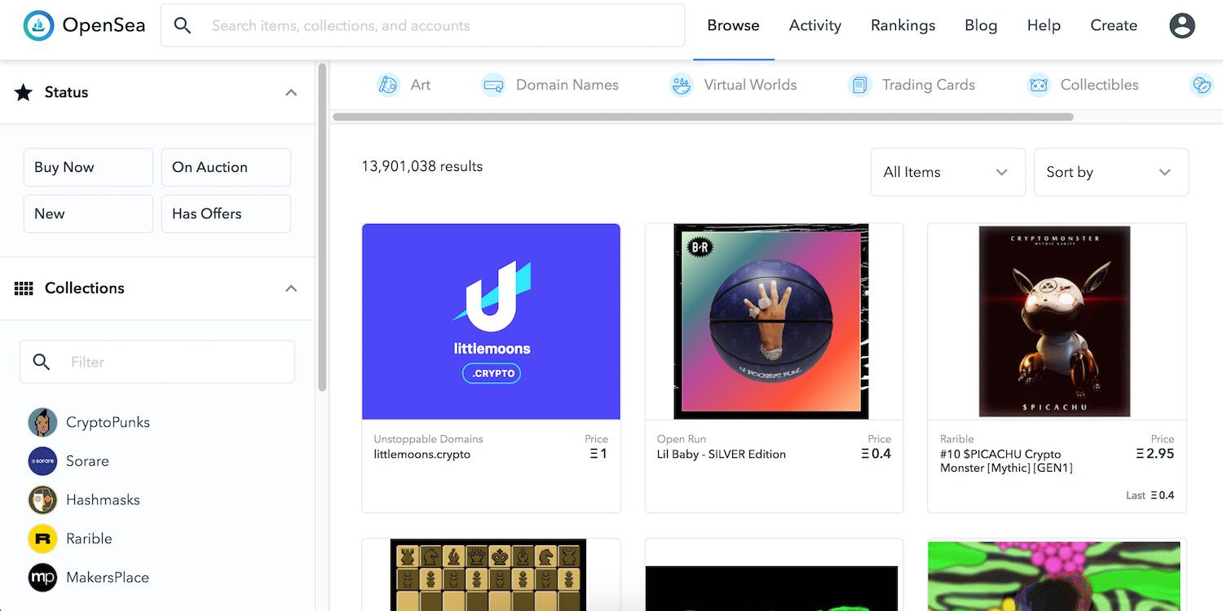
Task: Click the OpenSea ship logo icon
Action: tap(38, 25)
